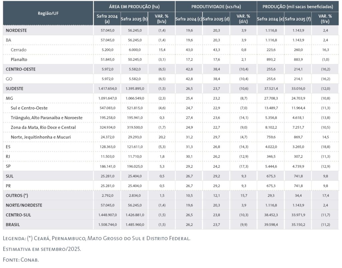Select the Triângulo, Alto Paranaiba e Noroeste row

click(x=46, y=118)
